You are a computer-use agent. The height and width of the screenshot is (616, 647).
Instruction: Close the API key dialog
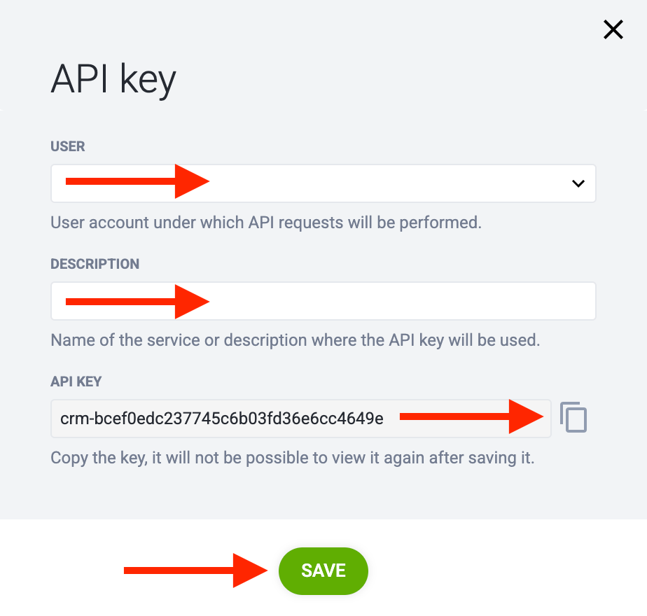[613, 29]
